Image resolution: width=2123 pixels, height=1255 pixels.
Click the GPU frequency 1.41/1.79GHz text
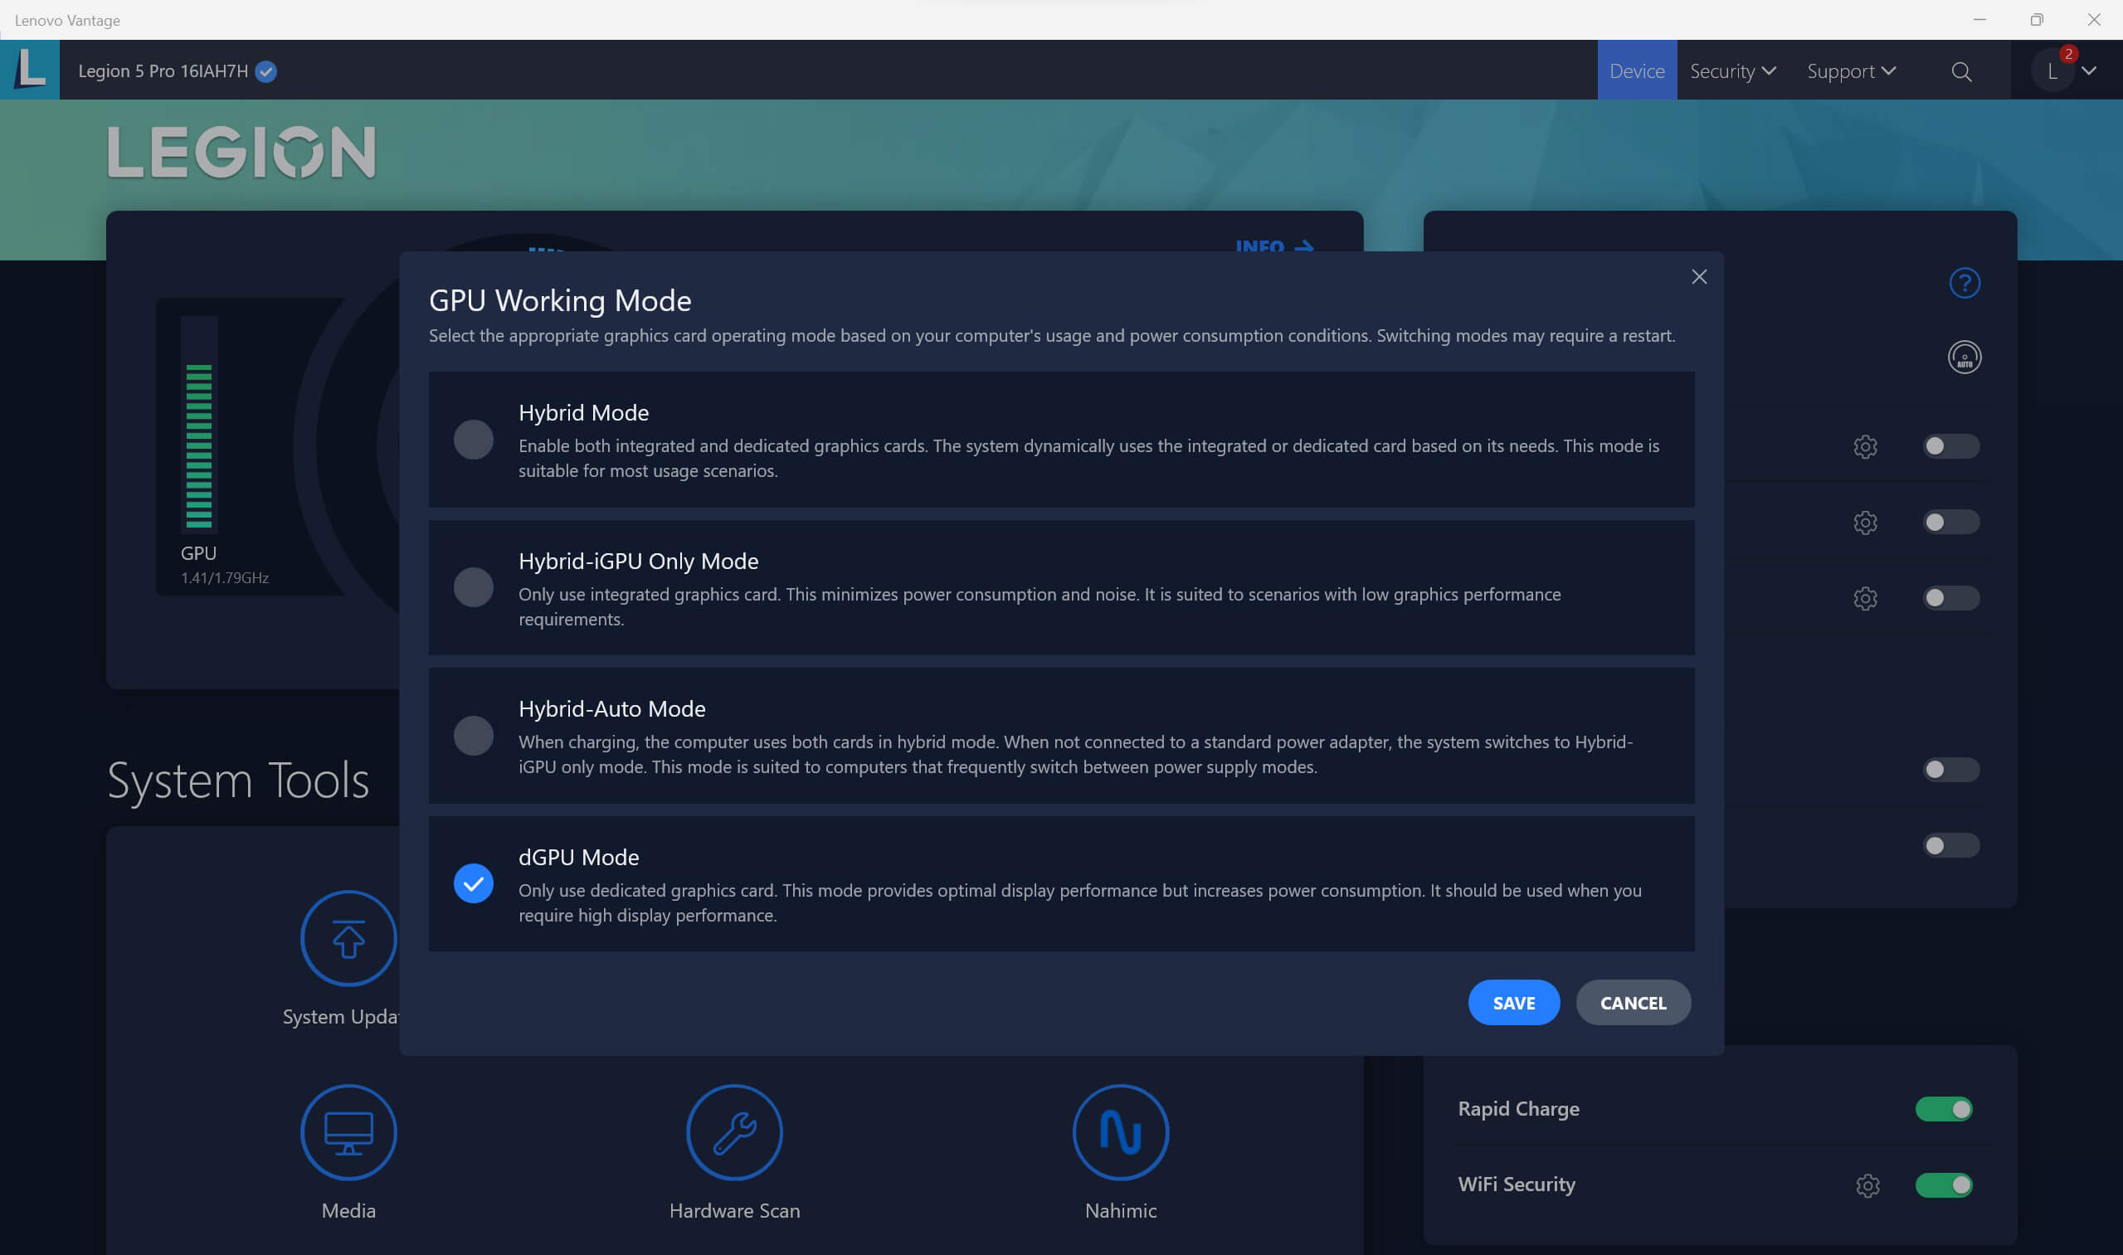[x=224, y=577]
